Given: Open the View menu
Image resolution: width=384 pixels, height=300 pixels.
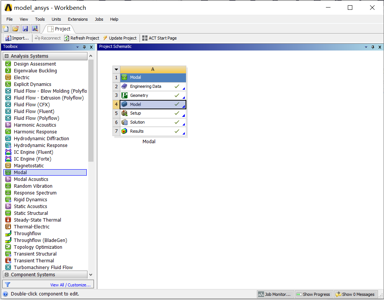Looking at the screenshot, I should (x=24, y=19).
